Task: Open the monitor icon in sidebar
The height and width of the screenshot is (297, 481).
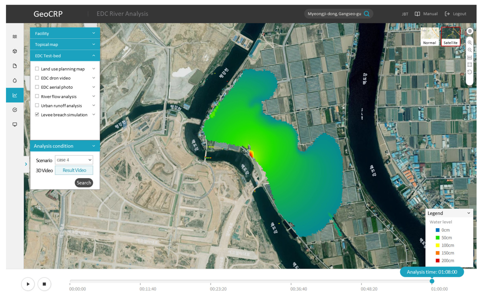Action: (15, 125)
